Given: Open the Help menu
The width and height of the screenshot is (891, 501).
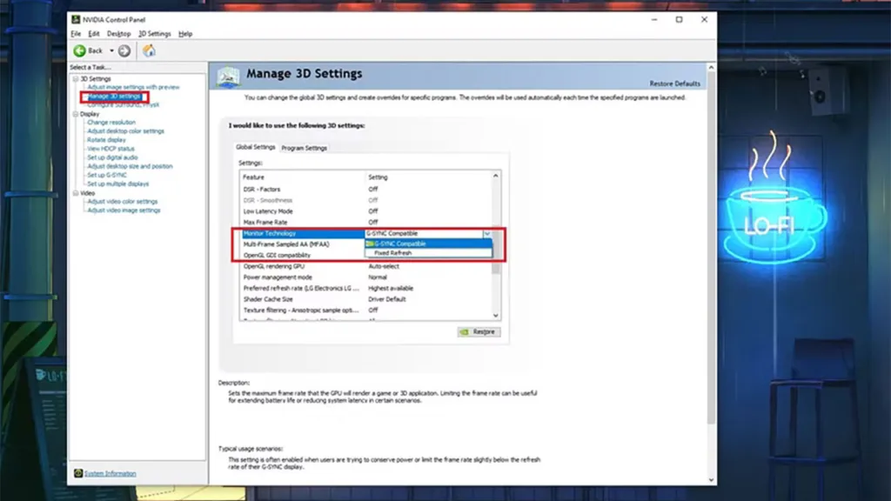Looking at the screenshot, I should click(x=185, y=34).
